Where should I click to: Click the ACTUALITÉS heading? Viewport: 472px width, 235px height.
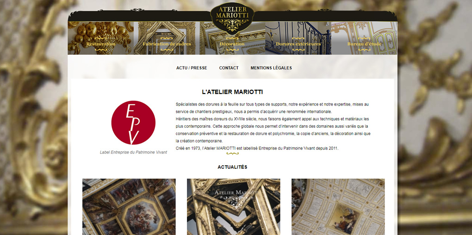coord(232,167)
